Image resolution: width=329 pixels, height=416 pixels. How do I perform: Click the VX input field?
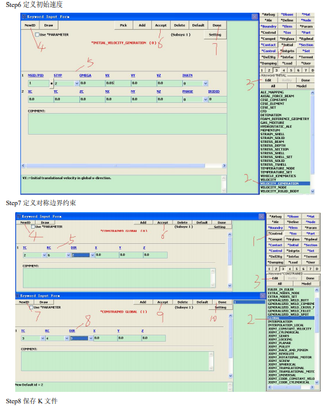(118, 83)
